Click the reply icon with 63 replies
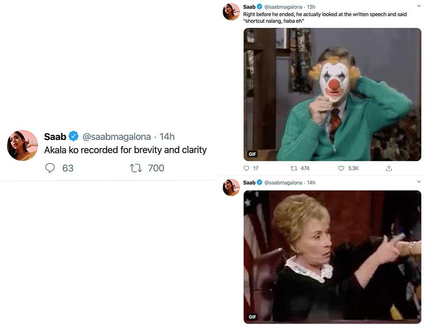The height and width of the screenshot is (328, 438). (x=50, y=168)
